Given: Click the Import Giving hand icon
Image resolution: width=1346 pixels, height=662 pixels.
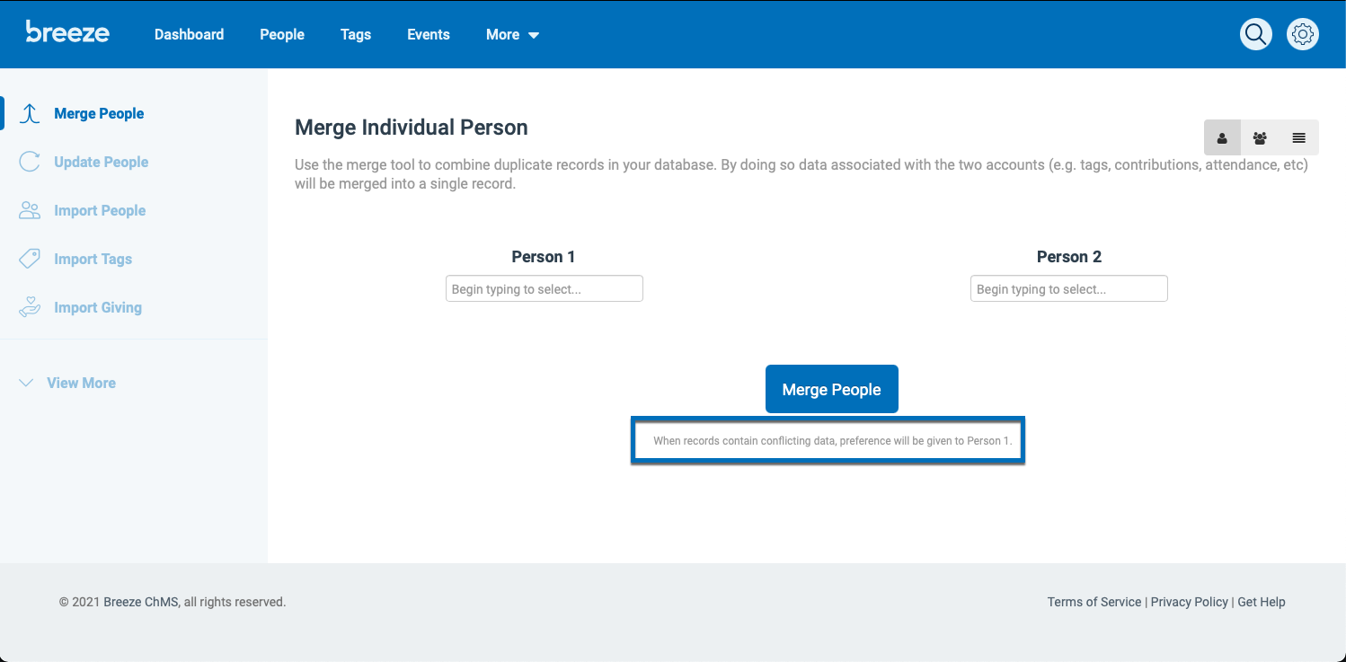Looking at the screenshot, I should coord(30,308).
